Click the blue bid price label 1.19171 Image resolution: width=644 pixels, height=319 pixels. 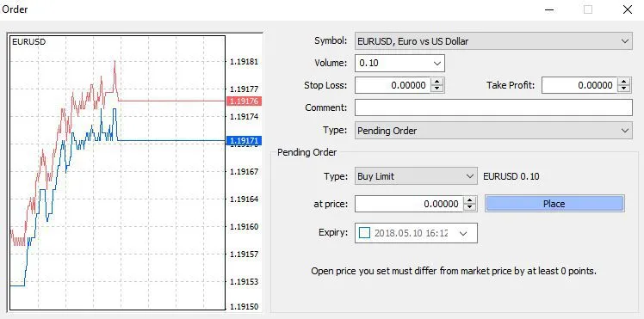point(244,141)
